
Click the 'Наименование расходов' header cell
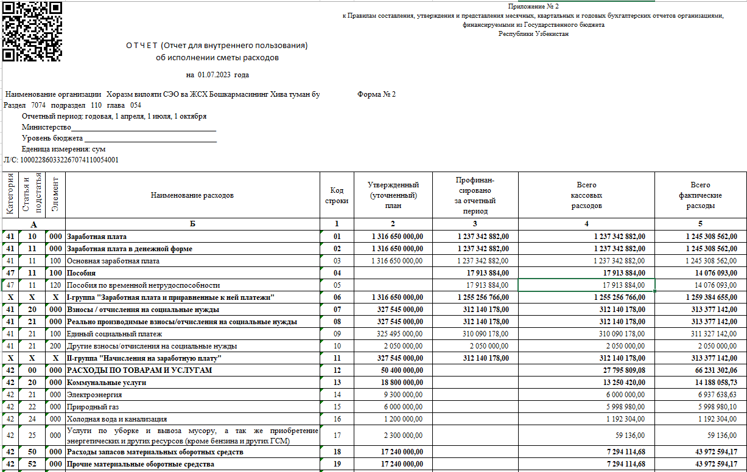(192, 195)
